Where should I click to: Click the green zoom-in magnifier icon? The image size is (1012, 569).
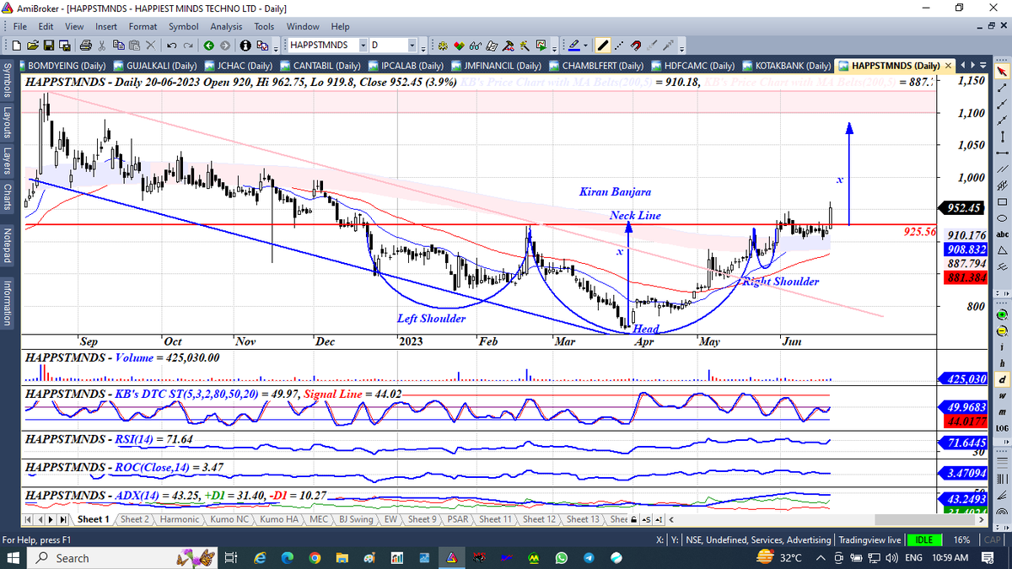point(1002,314)
